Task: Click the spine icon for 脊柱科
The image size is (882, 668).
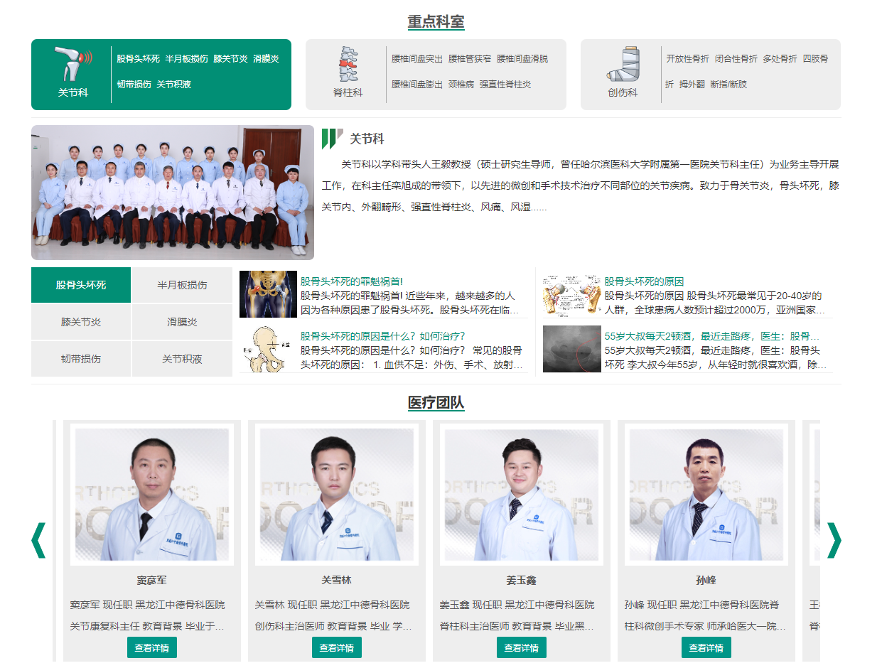Action: (x=348, y=64)
